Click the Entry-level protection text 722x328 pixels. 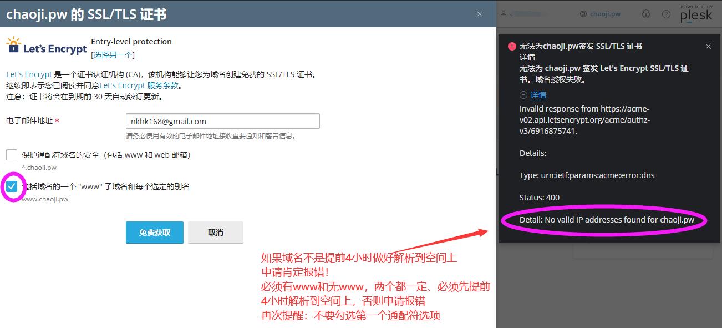pos(131,42)
